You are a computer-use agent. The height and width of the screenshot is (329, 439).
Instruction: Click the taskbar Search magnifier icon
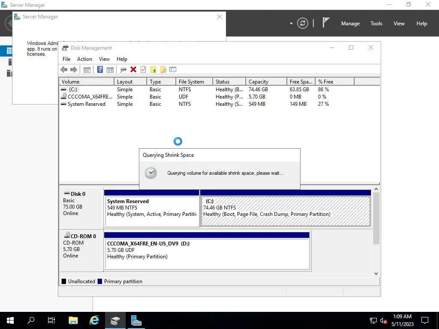click(31, 320)
